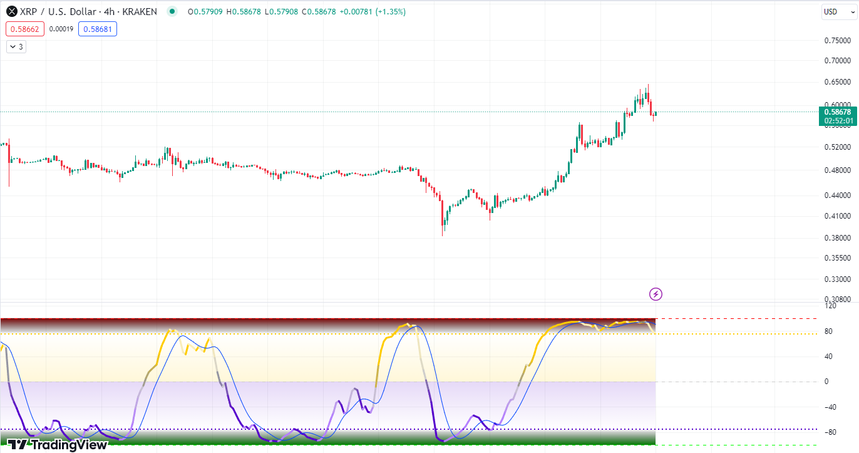Click the green market status dot
The height and width of the screenshot is (453, 859).
[173, 11]
